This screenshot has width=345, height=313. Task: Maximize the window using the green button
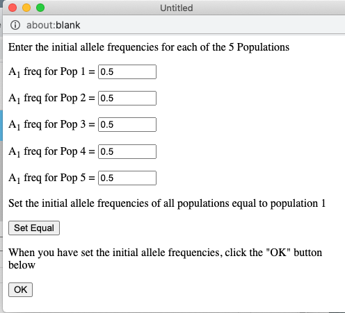pos(40,8)
